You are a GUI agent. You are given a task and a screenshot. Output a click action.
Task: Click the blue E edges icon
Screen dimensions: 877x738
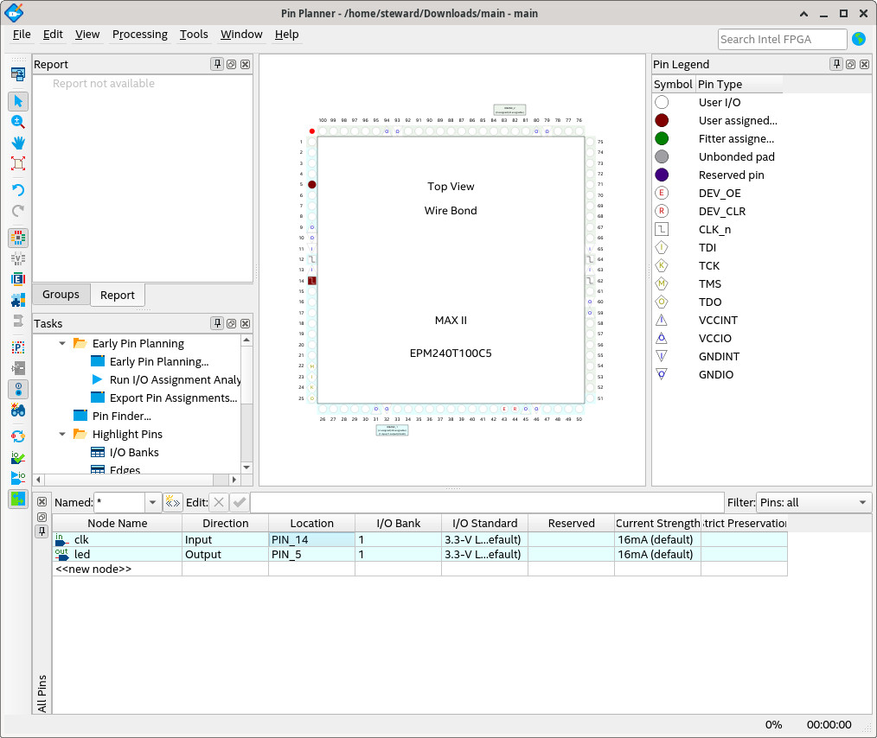tap(18, 279)
